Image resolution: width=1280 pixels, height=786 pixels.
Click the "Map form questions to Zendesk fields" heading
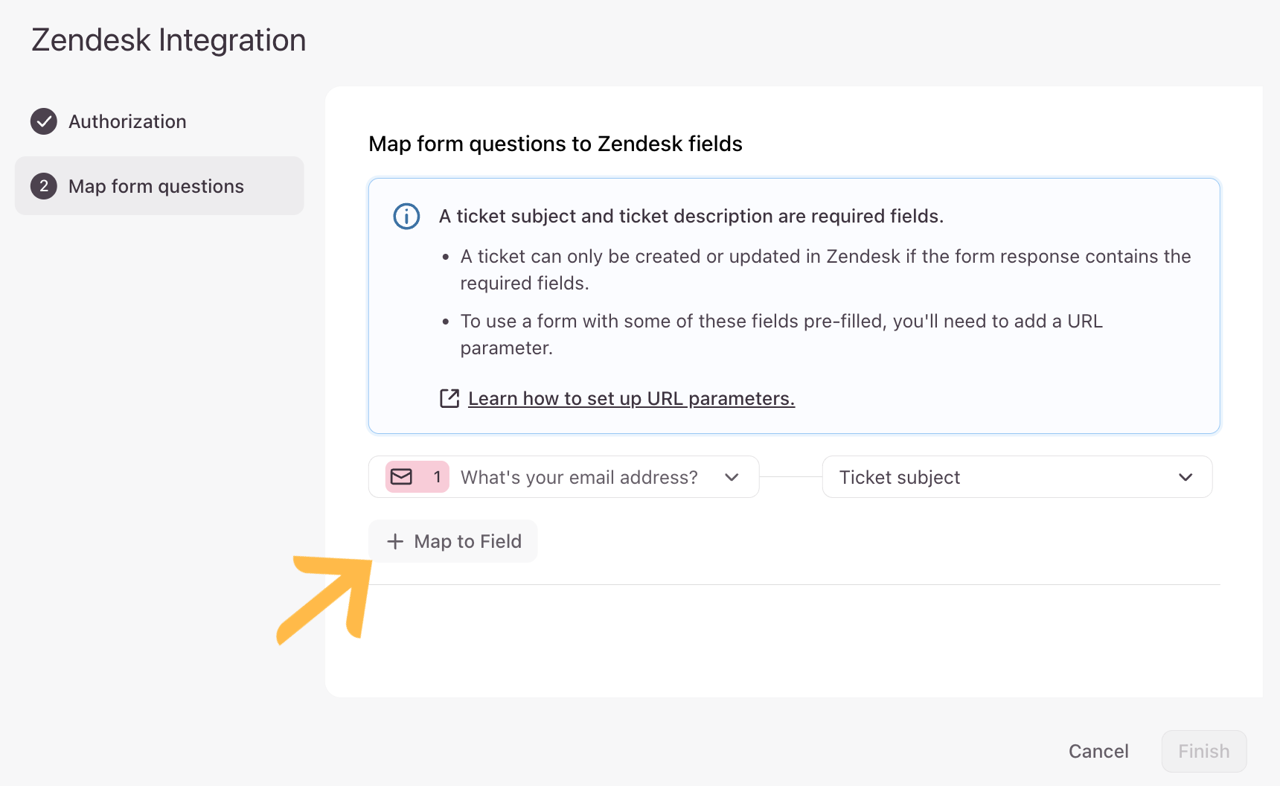[555, 144]
